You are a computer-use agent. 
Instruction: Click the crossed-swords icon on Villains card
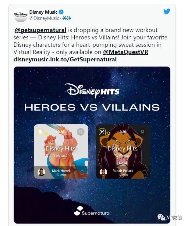(x=102, y=132)
